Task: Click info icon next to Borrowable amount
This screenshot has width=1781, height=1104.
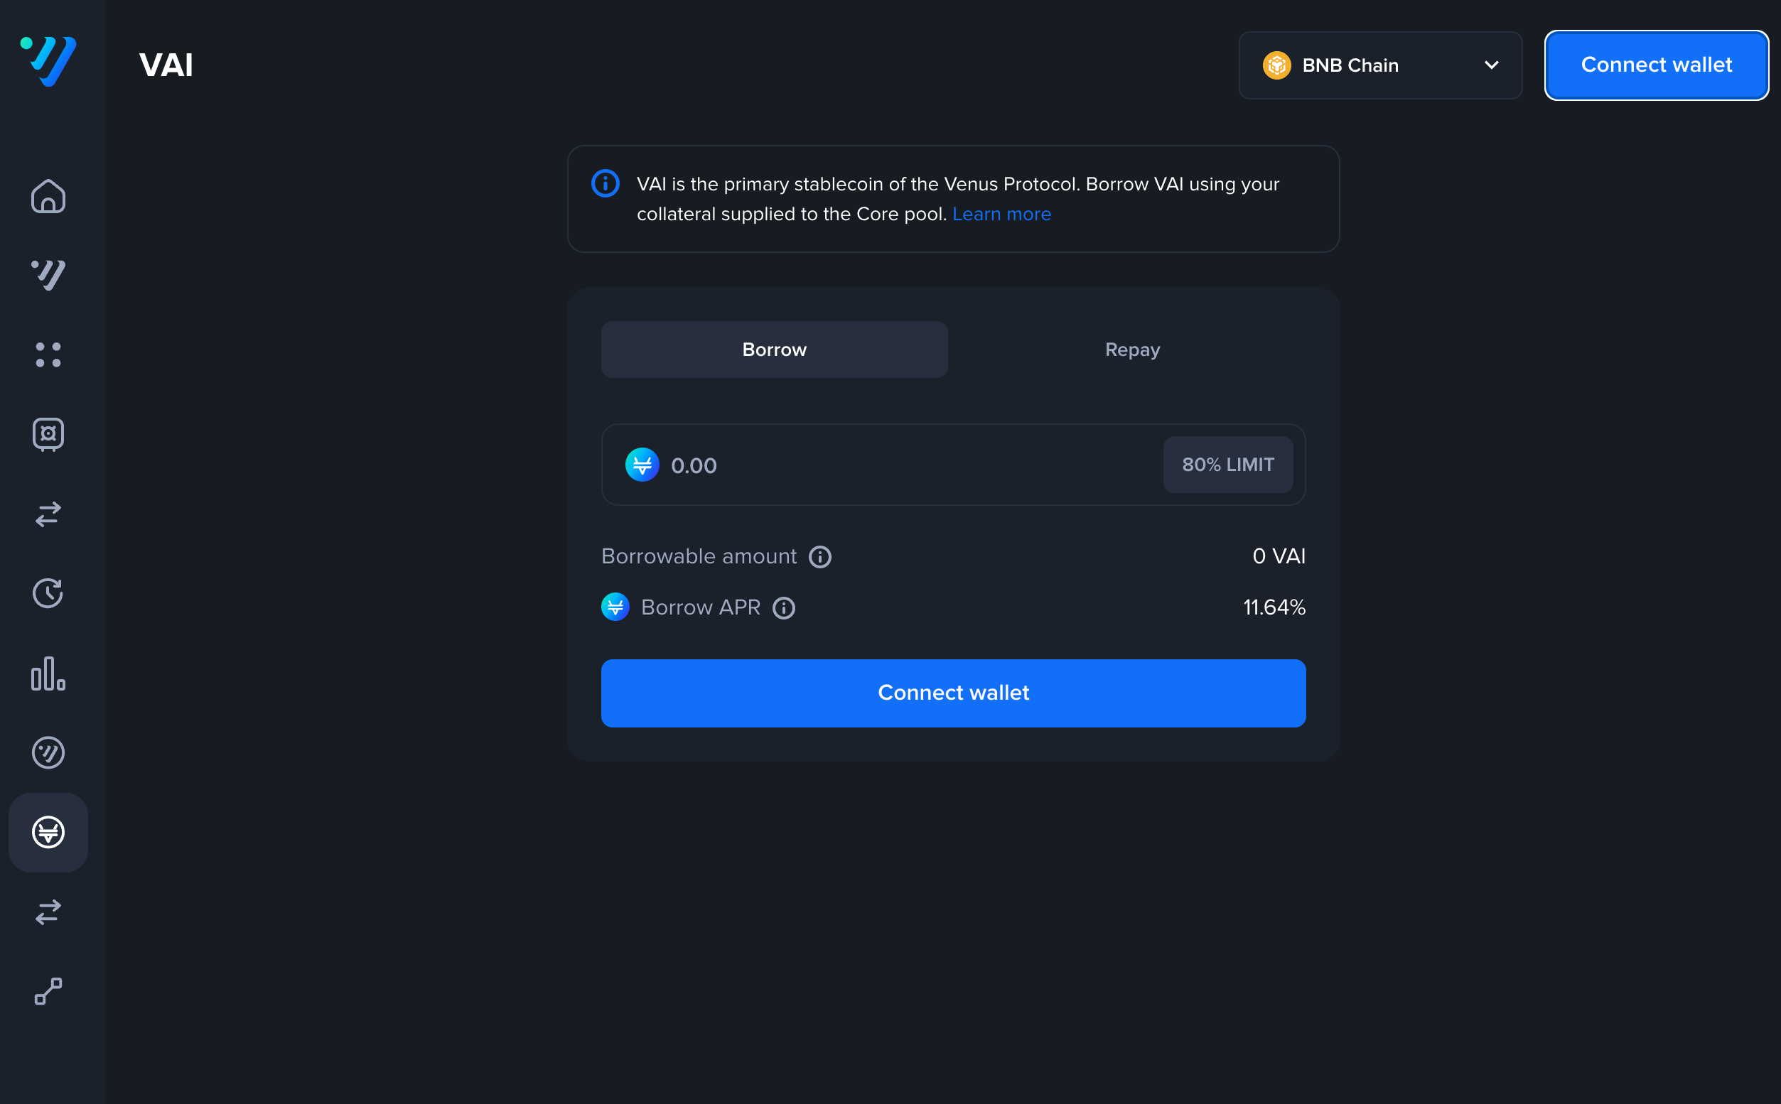Action: click(820, 557)
